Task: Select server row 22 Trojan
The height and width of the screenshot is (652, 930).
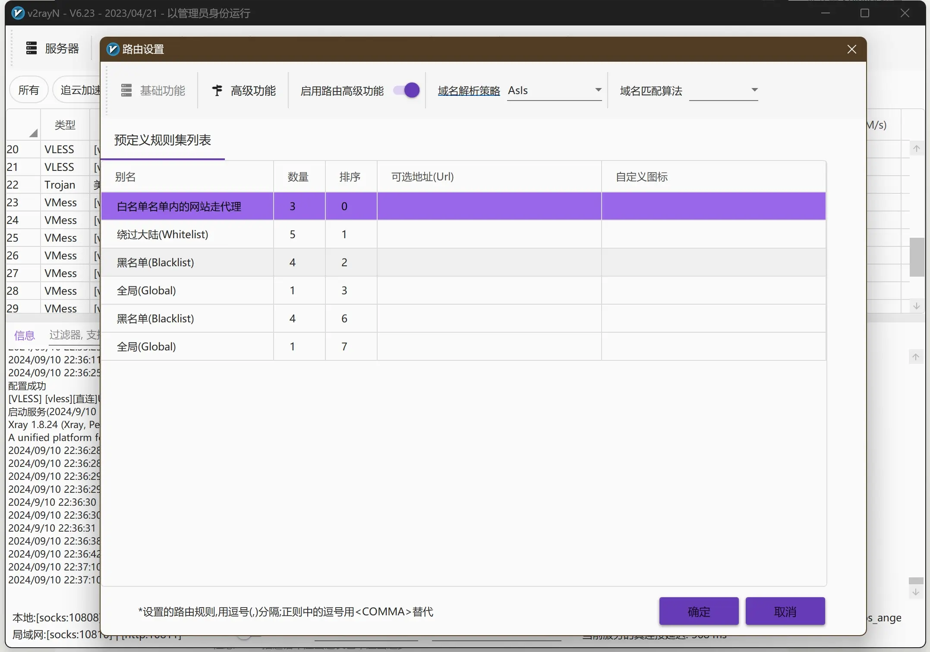Action: 53,185
